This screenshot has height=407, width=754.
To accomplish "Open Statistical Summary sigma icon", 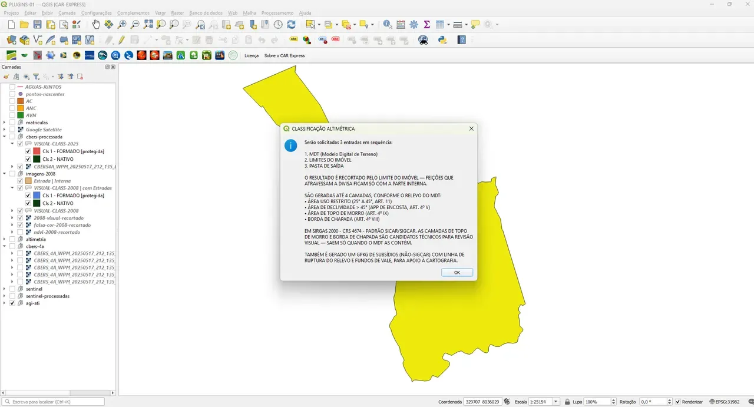I will coord(426,25).
